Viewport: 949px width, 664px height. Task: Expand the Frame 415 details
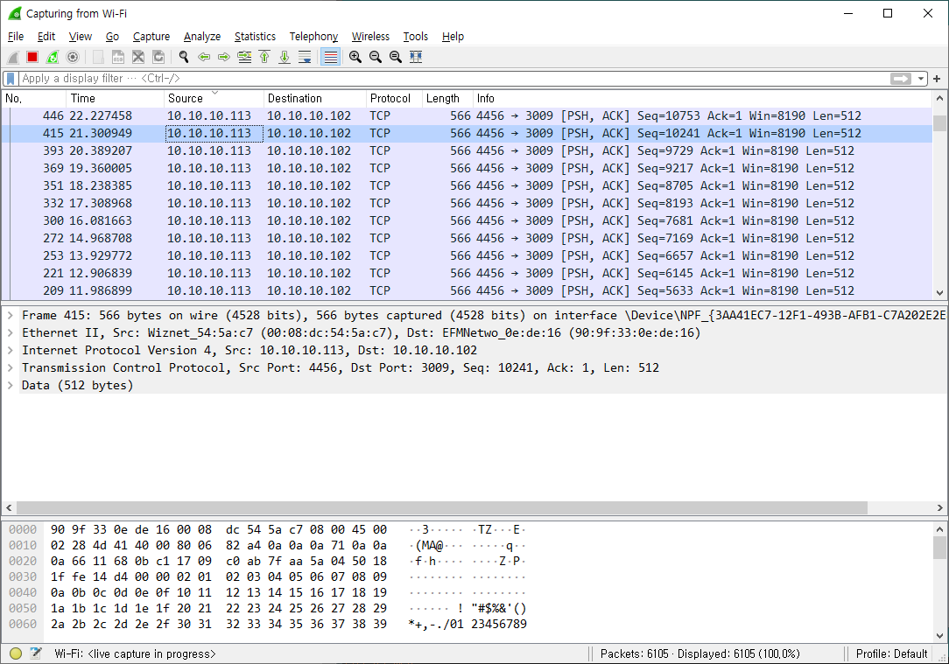[11, 315]
